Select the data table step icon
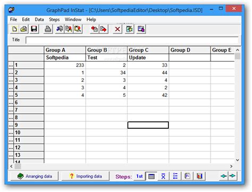 pos(152,176)
